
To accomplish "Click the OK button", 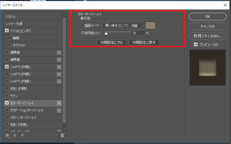I will [208, 17].
